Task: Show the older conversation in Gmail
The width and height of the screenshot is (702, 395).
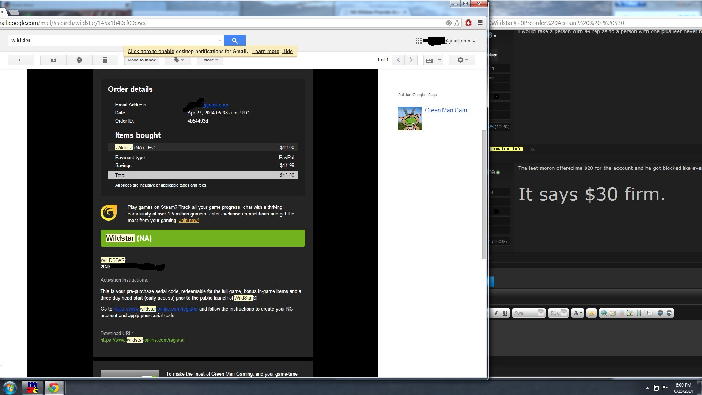Action: pyautogui.click(x=411, y=60)
